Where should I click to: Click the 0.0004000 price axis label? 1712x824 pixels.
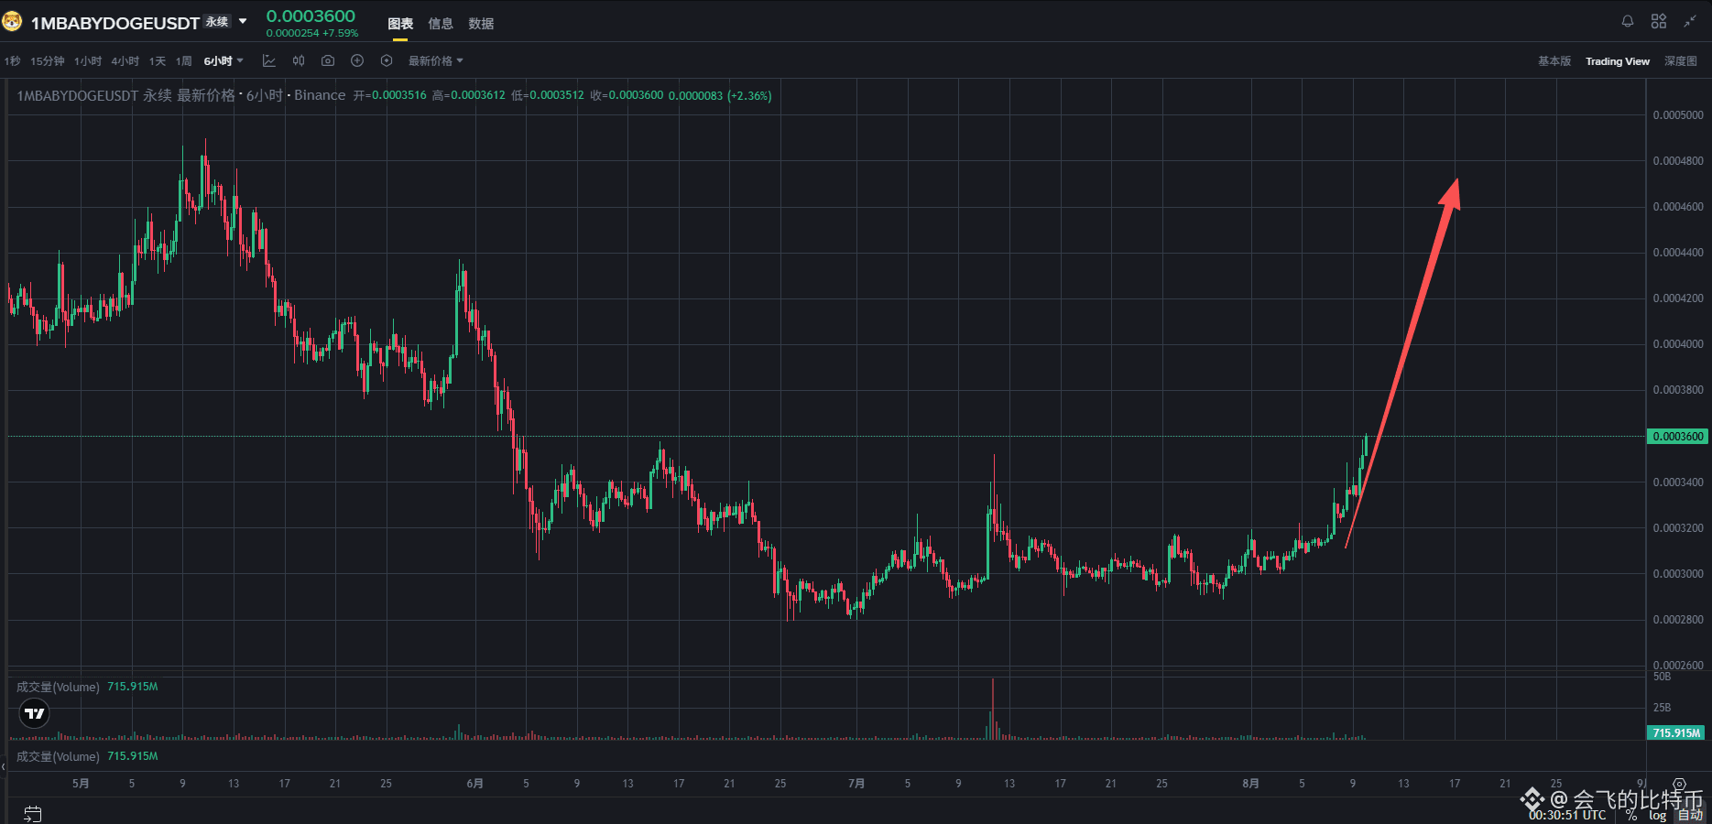click(1678, 344)
